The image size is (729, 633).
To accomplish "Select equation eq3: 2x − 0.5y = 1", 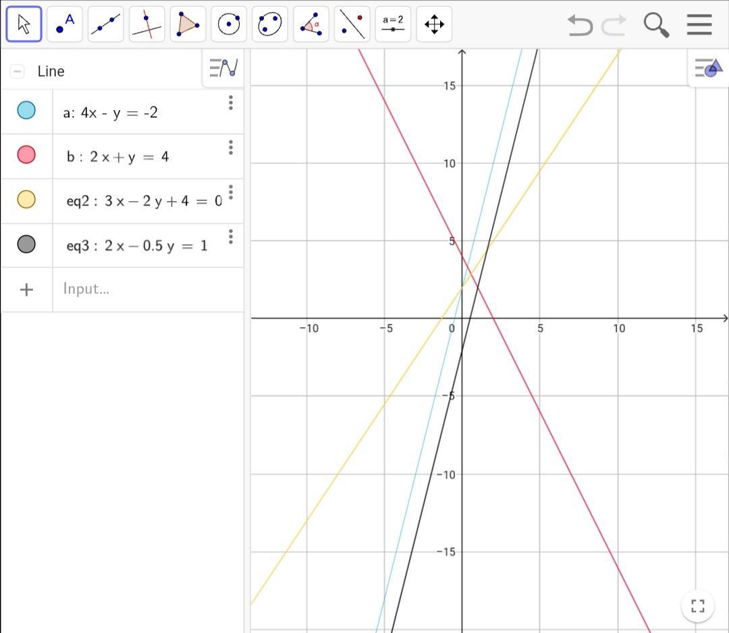I will click(136, 246).
